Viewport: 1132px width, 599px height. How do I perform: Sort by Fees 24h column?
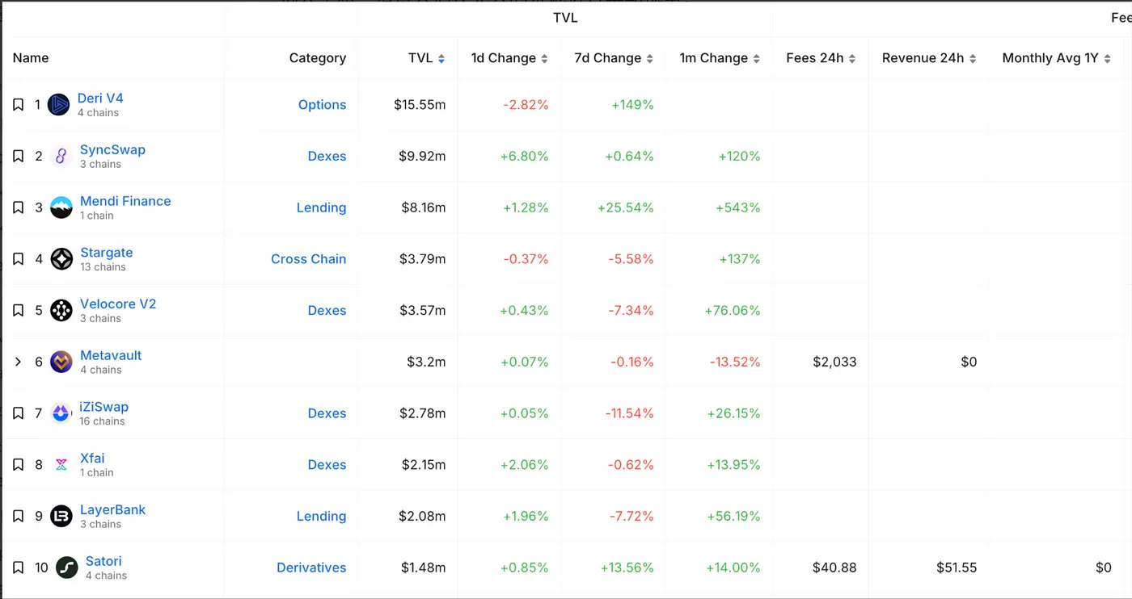pos(820,58)
